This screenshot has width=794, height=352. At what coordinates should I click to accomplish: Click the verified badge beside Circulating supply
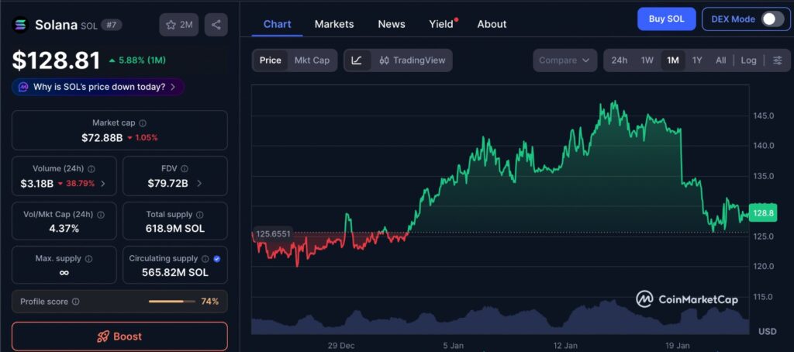point(217,259)
